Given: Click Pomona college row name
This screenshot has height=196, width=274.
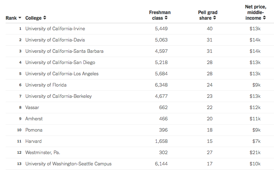Looking at the screenshot, I should pyautogui.click(x=34, y=130).
